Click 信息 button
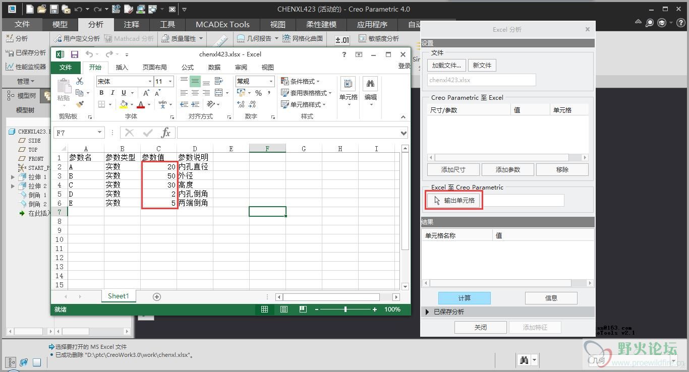The width and height of the screenshot is (689, 372). tap(551, 298)
